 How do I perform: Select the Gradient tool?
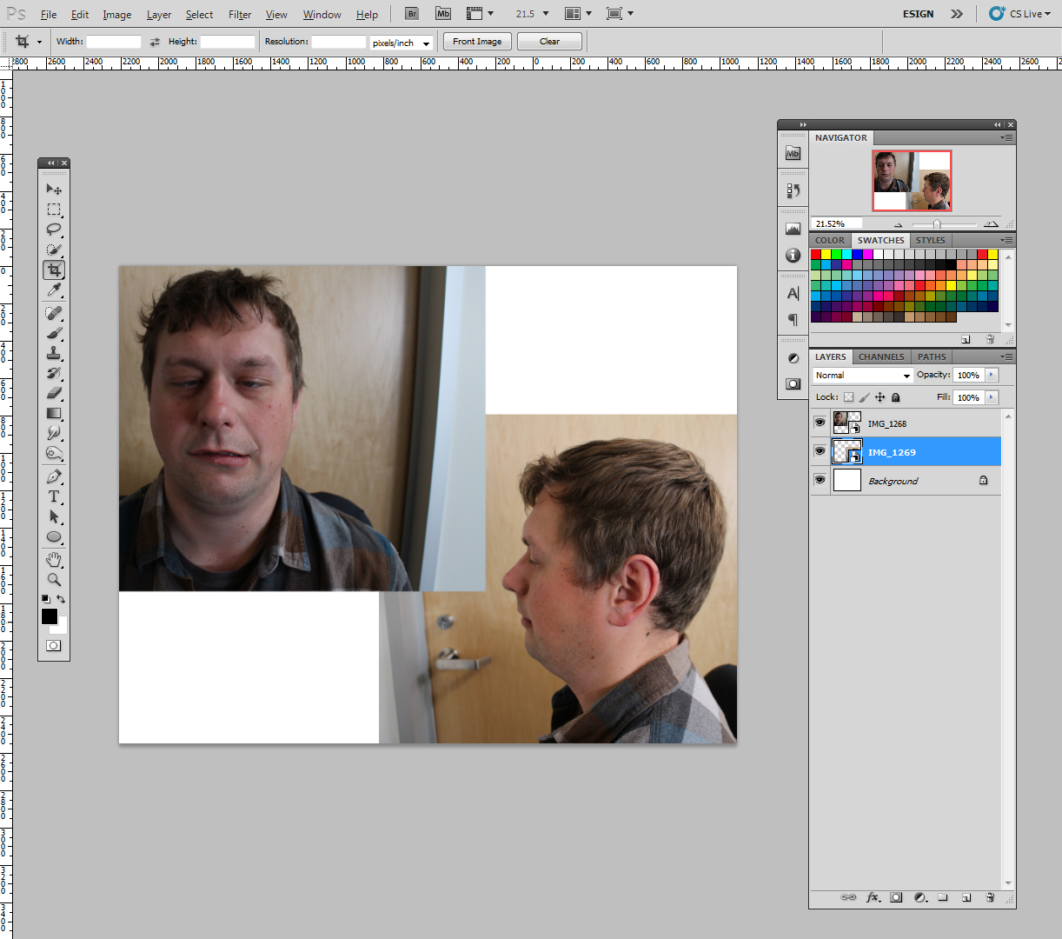pyautogui.click(x=54, y=414)
